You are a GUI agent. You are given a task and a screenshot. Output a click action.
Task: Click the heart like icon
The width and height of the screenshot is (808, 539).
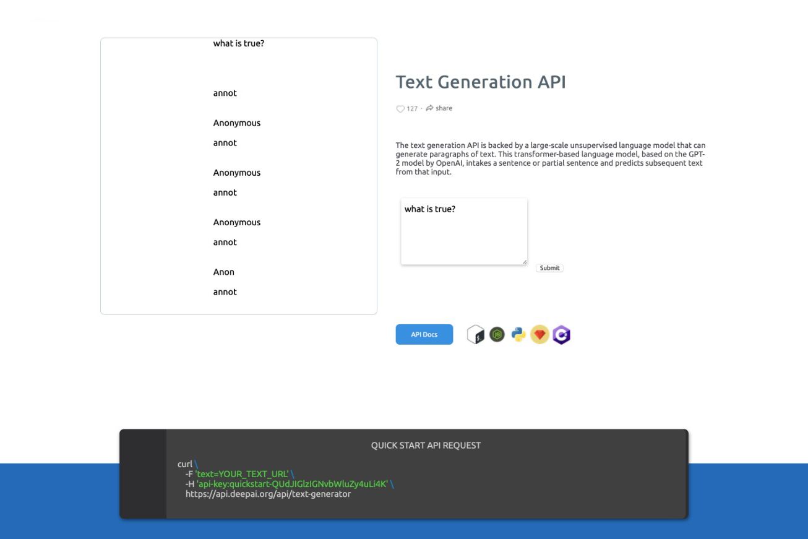[x=400, y=109]
